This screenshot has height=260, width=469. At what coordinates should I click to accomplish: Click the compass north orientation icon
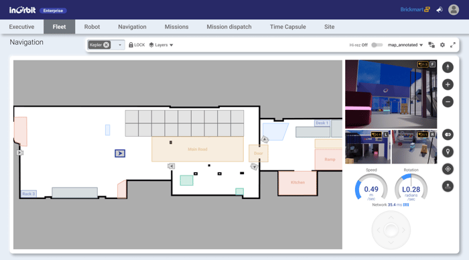[448, 67]
